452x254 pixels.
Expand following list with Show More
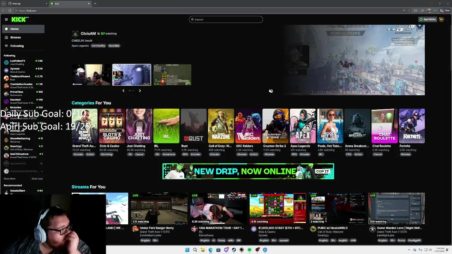(x=10, y=179)
